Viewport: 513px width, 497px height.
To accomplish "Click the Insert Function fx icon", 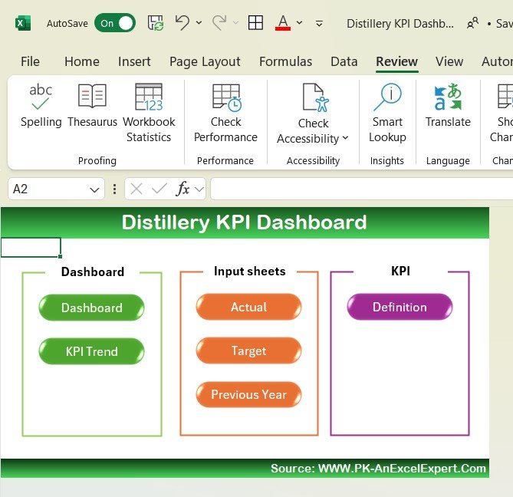I will click(x=183, y=189).
